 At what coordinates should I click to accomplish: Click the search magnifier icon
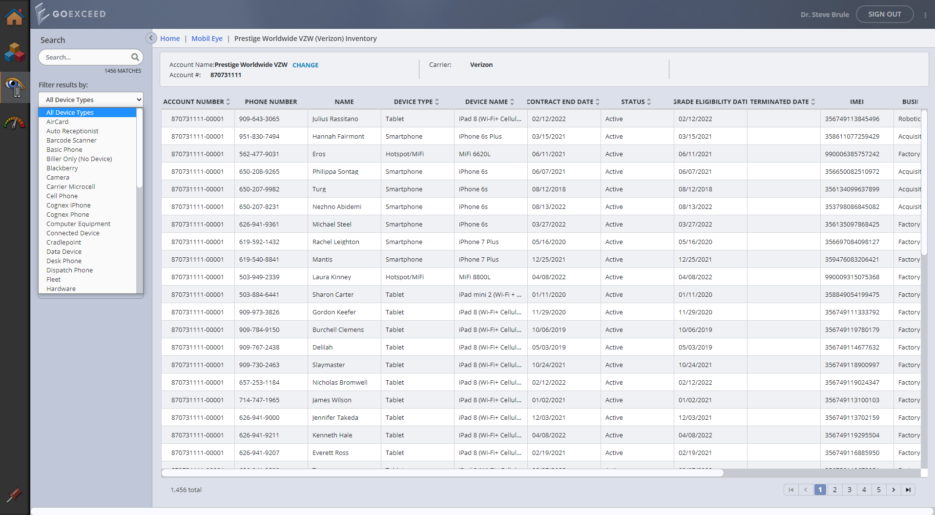[x=135, y=57]
